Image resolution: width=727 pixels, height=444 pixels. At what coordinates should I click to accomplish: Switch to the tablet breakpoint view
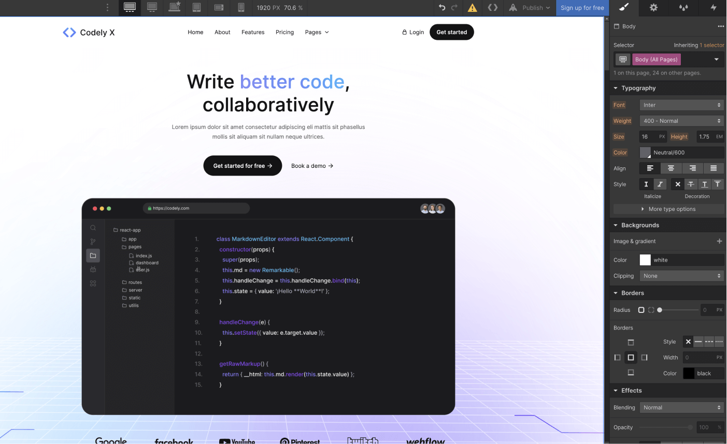196,8
